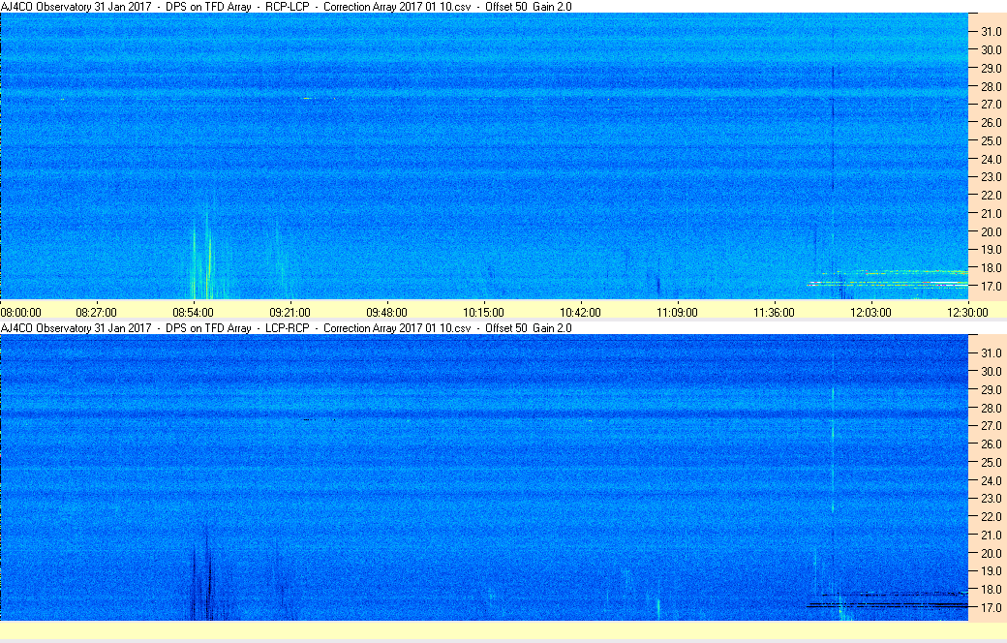The image size is (1007, 643).
Task: Click the 30.0 frequency label on RCP-LCP plot
Action: click(x=991, y=49)
